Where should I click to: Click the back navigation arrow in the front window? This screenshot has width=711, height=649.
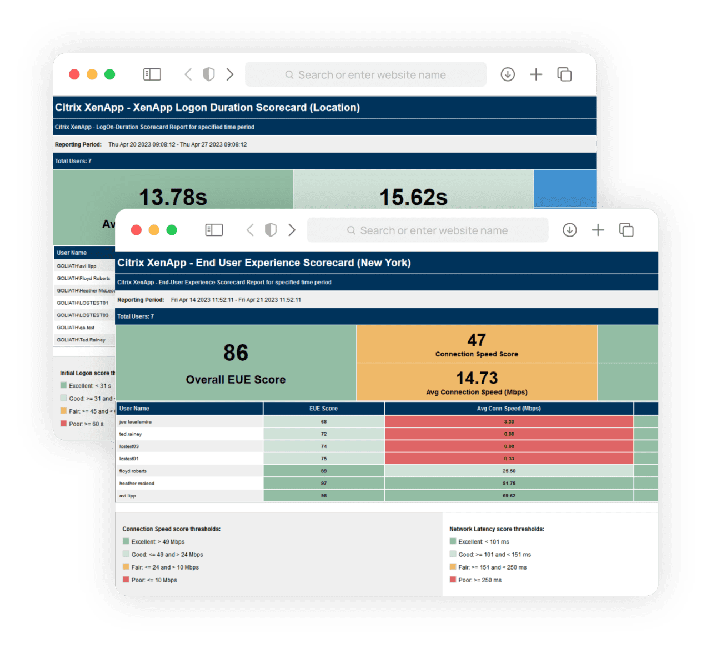(249, 229)
